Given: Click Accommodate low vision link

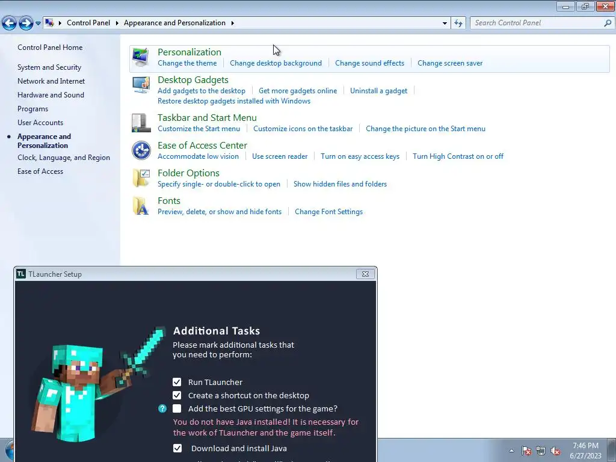Looking at the screenshot, I should pos(199,156).
